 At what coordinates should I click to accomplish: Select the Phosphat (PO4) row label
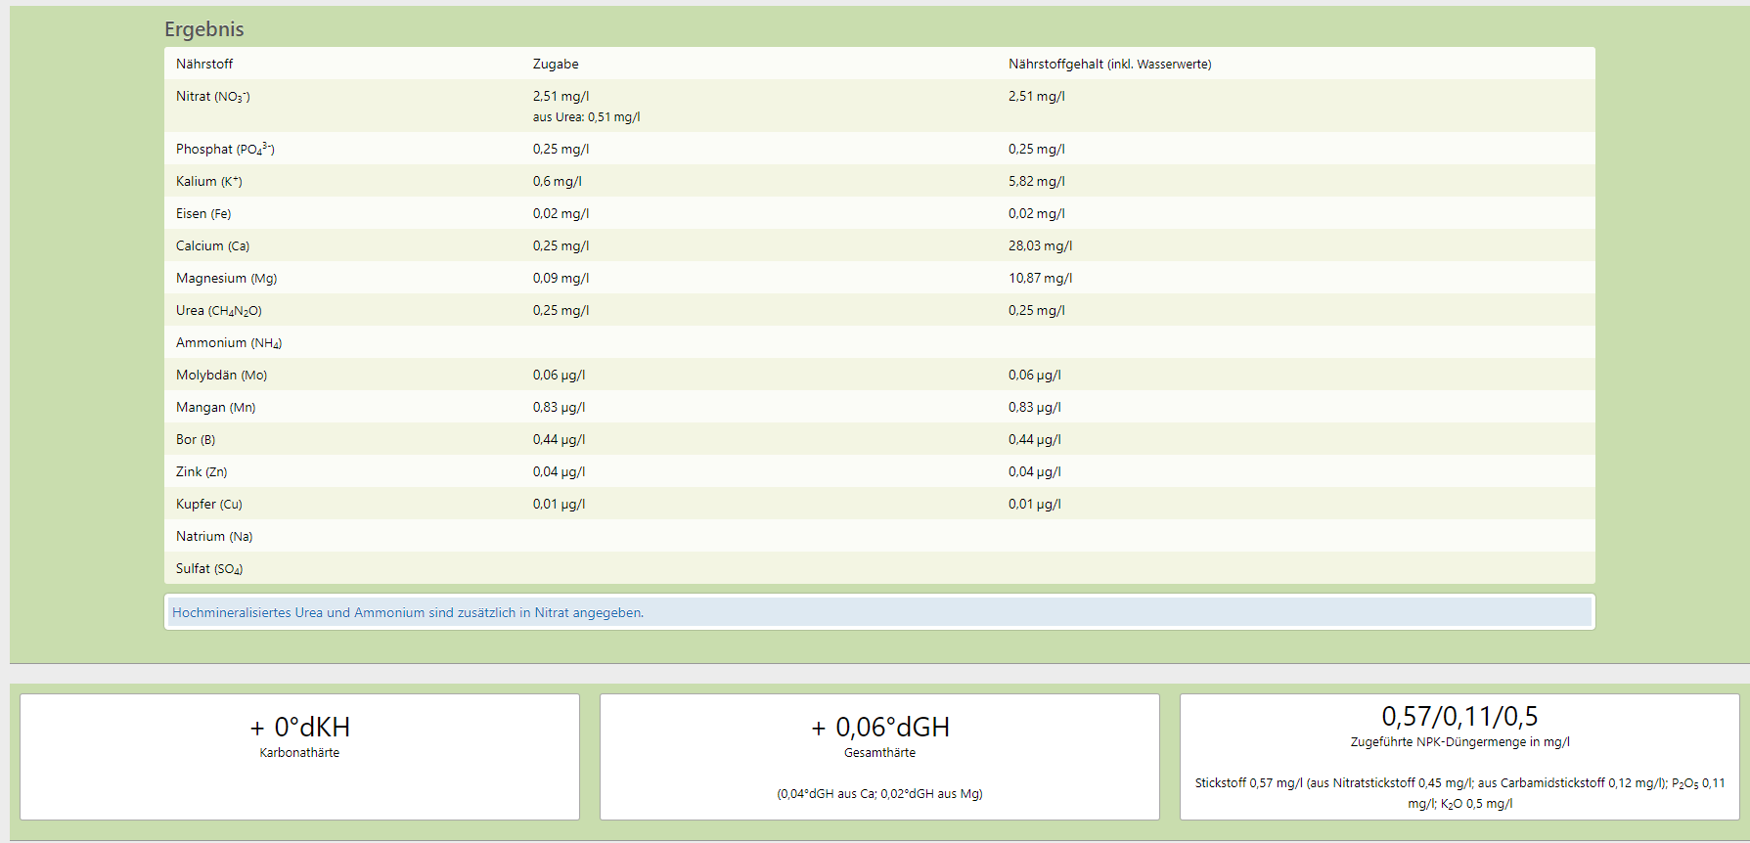(x=225, y=149)
